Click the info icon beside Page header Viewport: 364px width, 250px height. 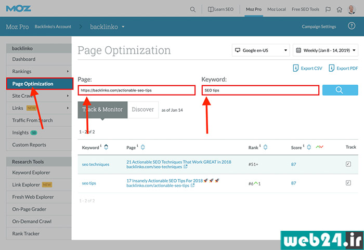(x=137, y=146)
